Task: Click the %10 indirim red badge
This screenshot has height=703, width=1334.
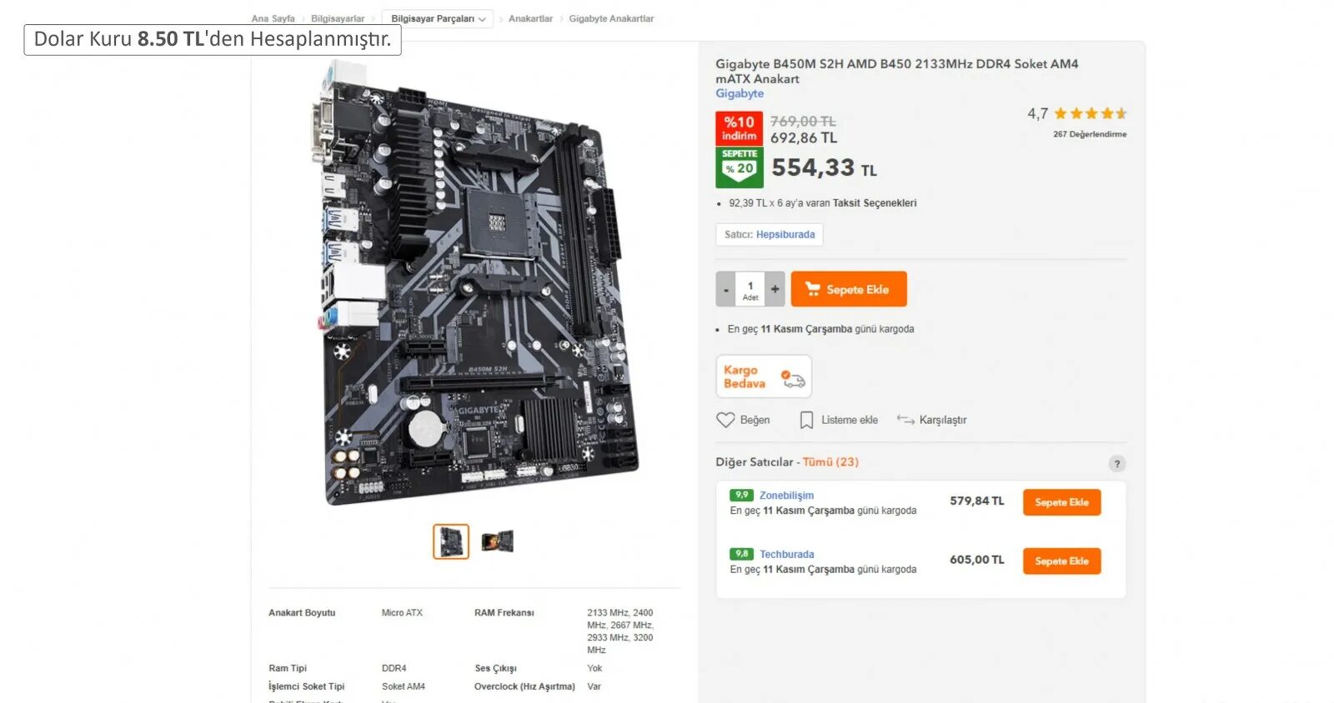Action: [740, 129]
